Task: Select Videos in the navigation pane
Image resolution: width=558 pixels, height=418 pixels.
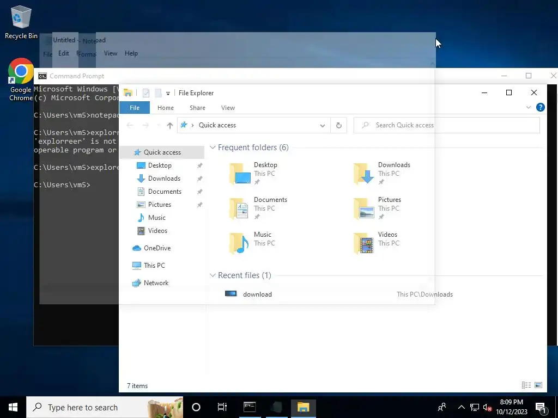Action: 157,231
